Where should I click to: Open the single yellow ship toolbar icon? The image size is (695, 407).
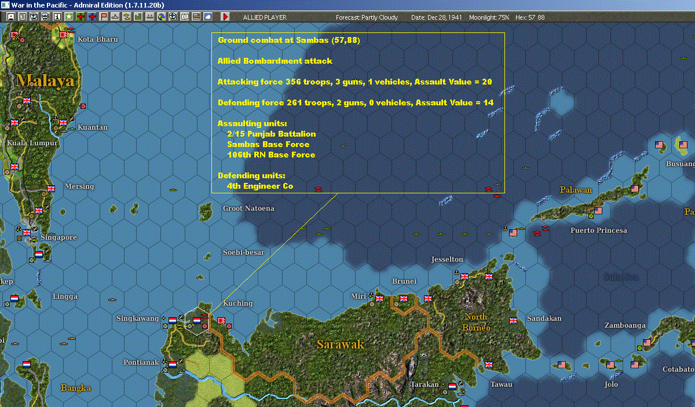[115, 17]
